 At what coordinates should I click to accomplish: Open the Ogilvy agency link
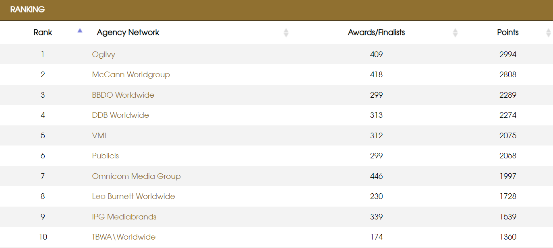pyautogui.click(x=104, y=55)
